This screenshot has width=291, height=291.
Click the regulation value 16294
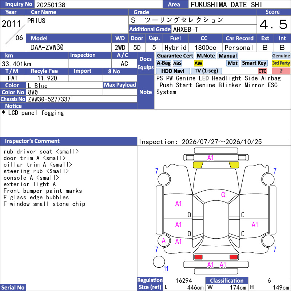pyautogui.click(x=184, y=280)
